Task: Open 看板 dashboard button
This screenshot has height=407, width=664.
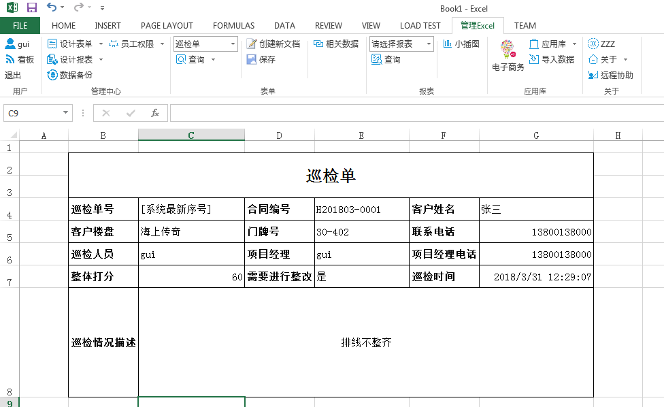Action: [x=20, y=59]
